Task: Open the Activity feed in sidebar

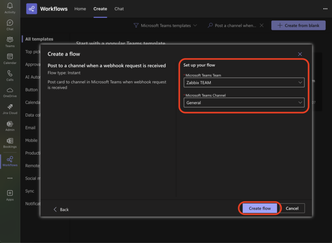Action: [10, 8]
